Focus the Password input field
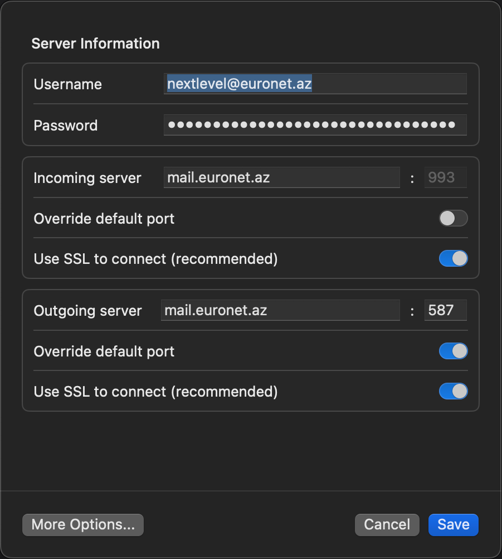This screenshot has width=502, height=559. click(x=315, y=125)
